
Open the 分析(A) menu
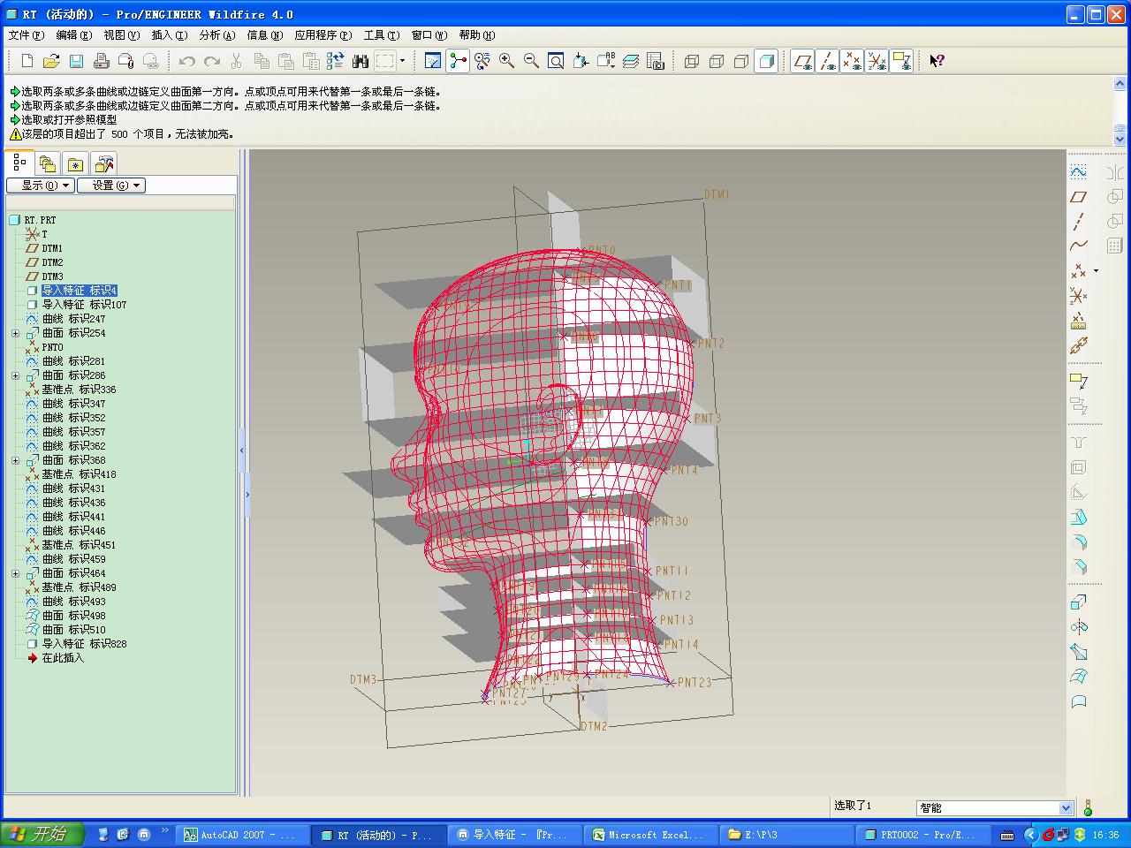click(x=216, y=35)
